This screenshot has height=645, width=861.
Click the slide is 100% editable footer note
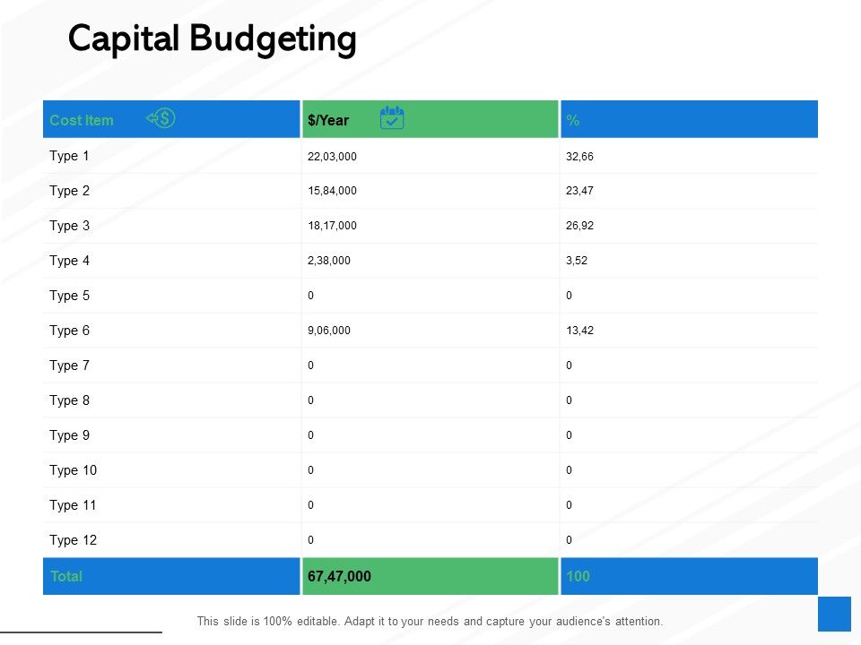(x=430, y=622)
